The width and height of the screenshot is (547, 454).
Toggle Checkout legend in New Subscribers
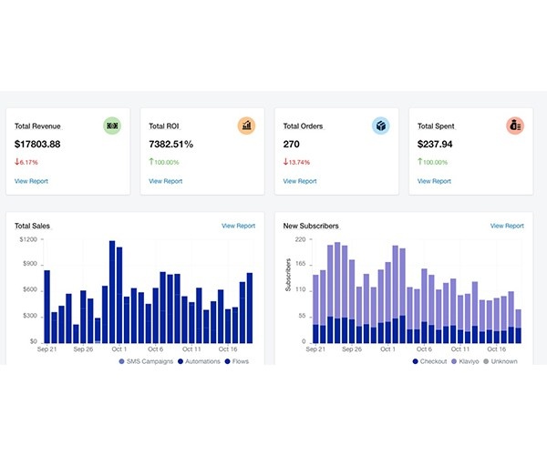pos(429,361)
